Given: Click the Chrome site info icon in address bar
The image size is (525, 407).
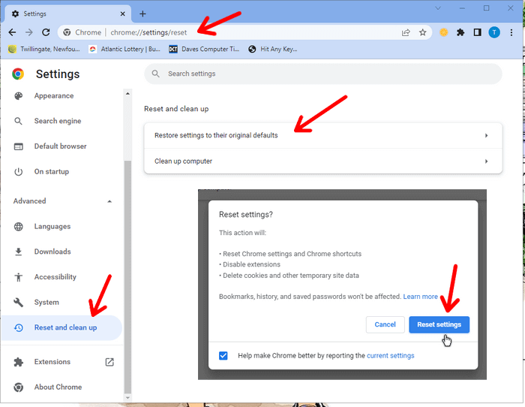Looking at the screenshot, I should [x=67, y=32].
